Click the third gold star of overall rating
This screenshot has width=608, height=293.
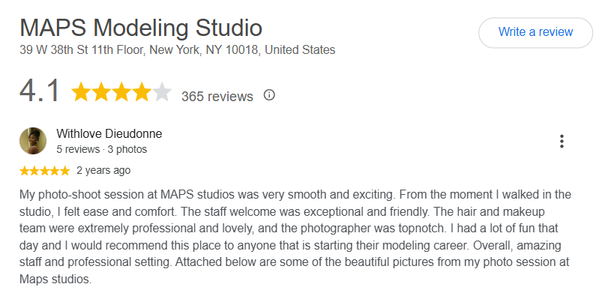pyautogui.click(x=121, y=92)
